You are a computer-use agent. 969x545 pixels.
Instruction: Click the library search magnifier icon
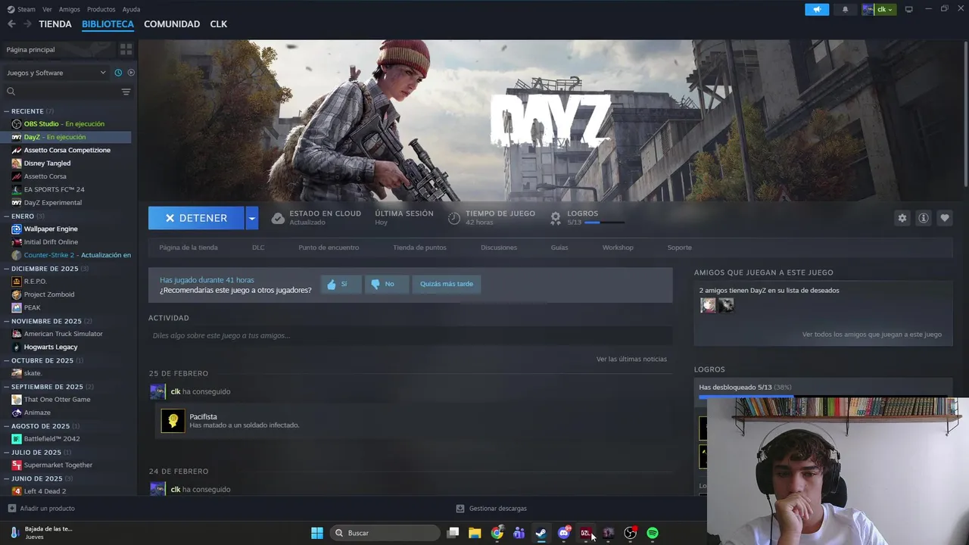(x=11, y=92)
